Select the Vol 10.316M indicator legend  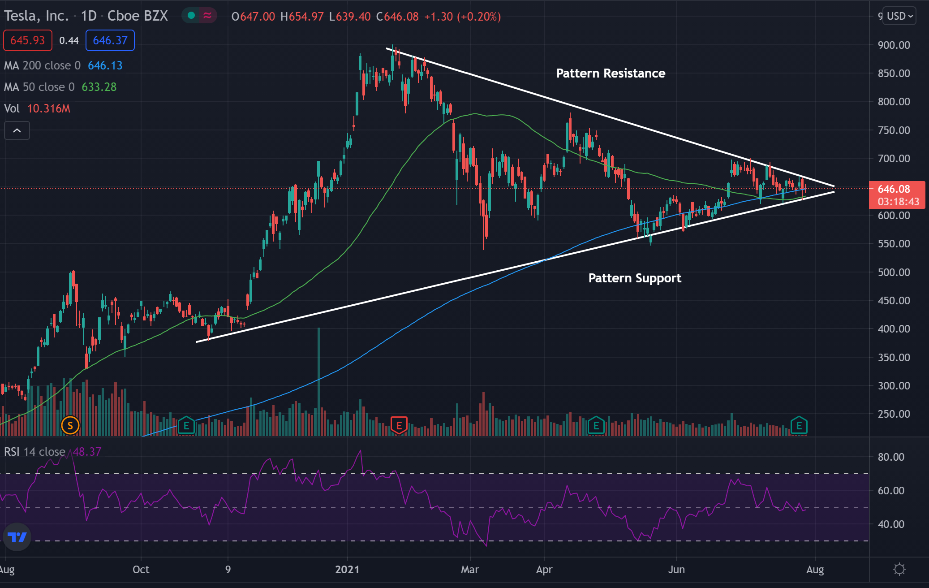[x=37, y=108]
